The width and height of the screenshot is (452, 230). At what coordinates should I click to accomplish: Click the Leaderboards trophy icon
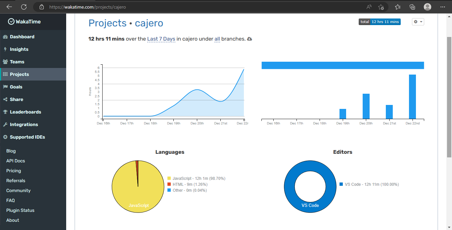(5, 112)
